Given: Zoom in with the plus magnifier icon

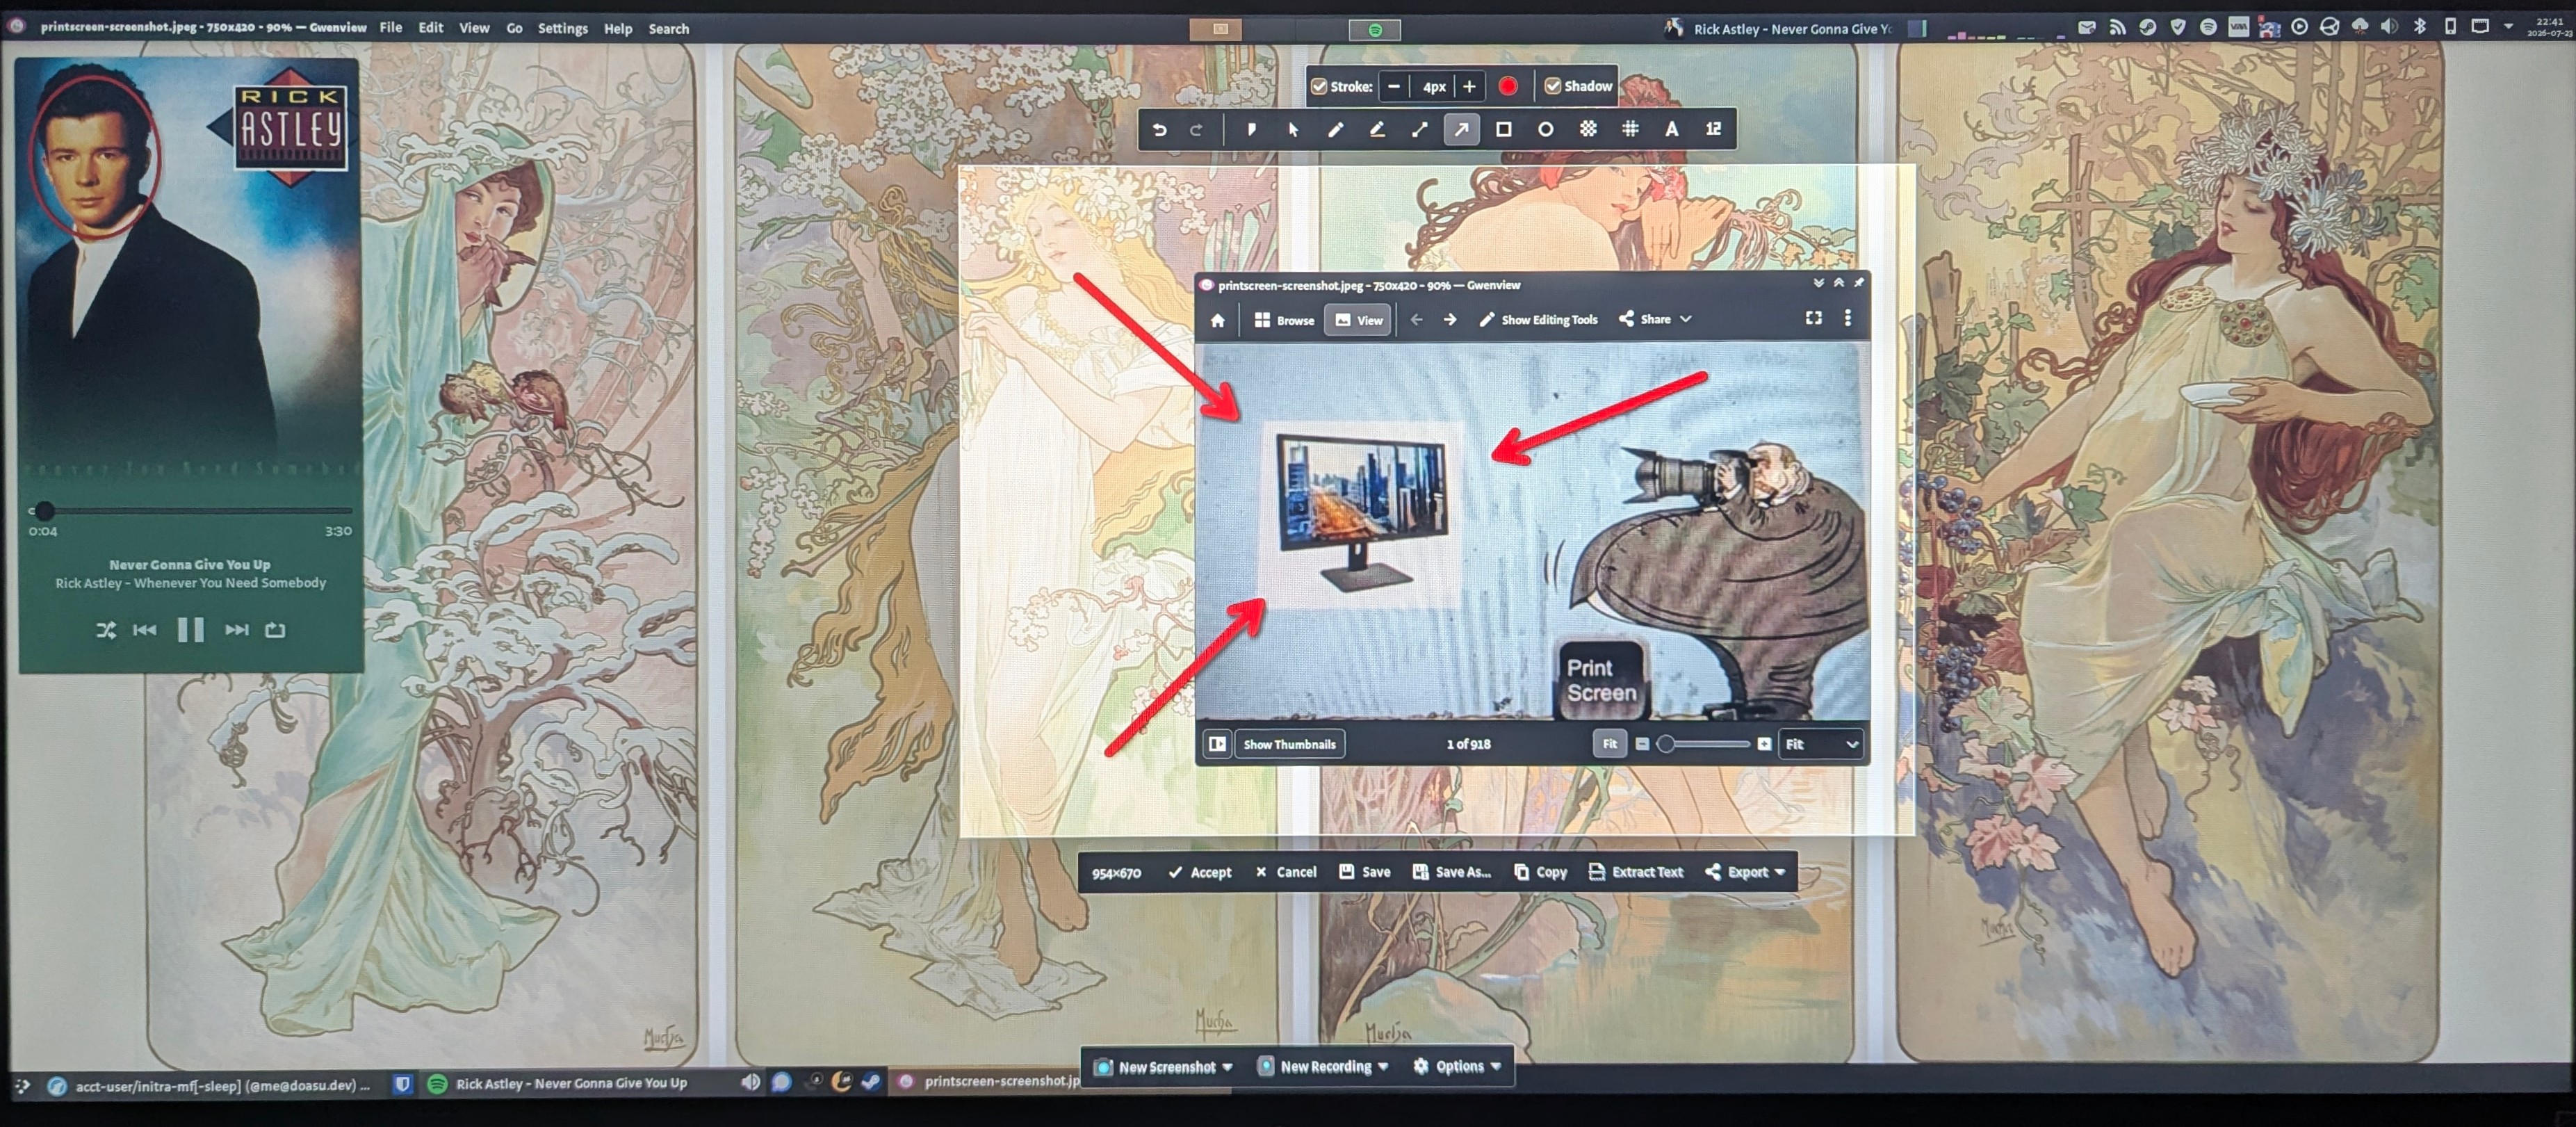Looking at the screenshot, I should click(x=1764, y=744).
